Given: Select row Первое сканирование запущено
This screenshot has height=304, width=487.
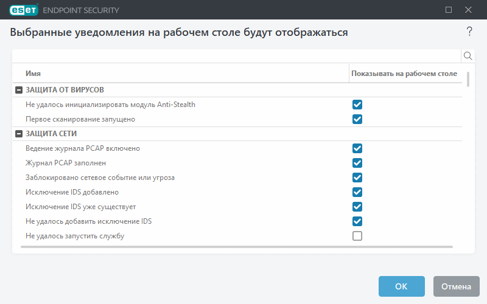Looking at the screenshot, I should click(237, 119).
